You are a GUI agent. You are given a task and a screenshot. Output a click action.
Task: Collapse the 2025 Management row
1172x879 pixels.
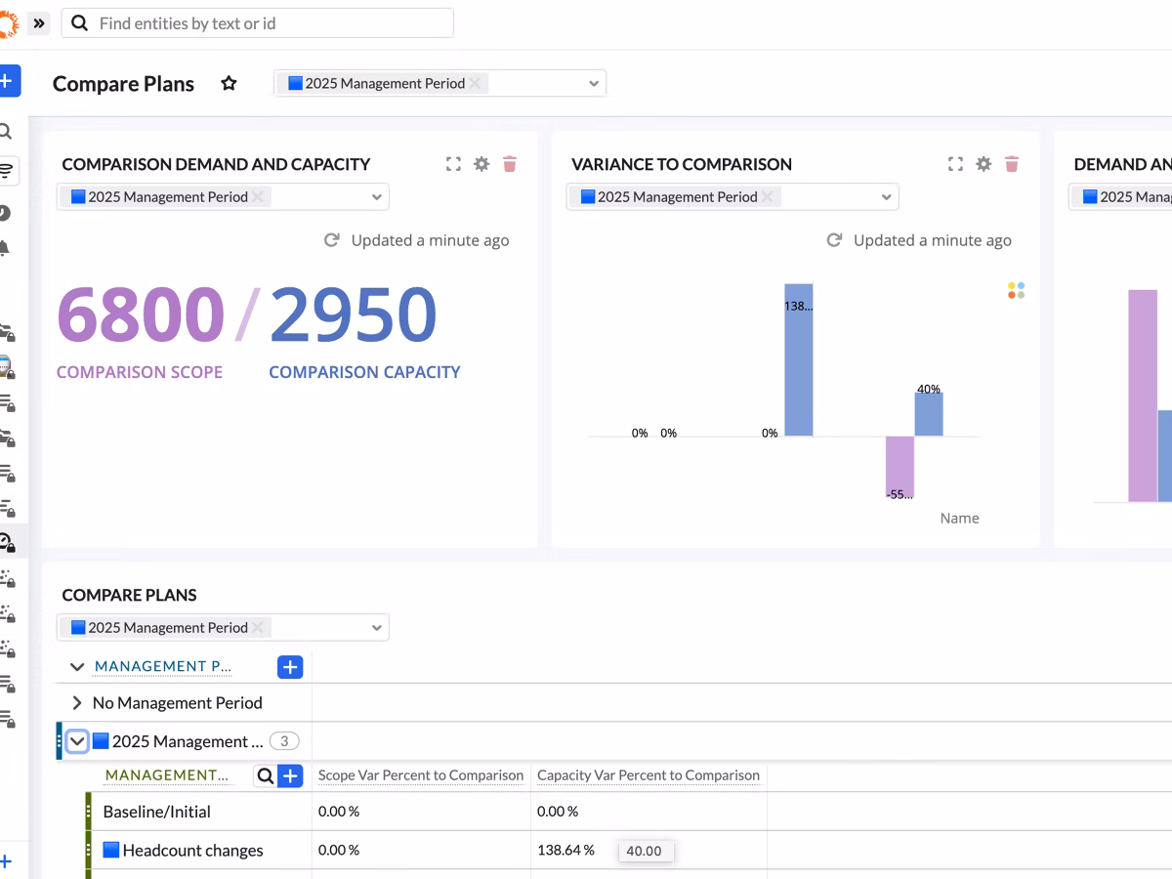[x=78, y=742]
